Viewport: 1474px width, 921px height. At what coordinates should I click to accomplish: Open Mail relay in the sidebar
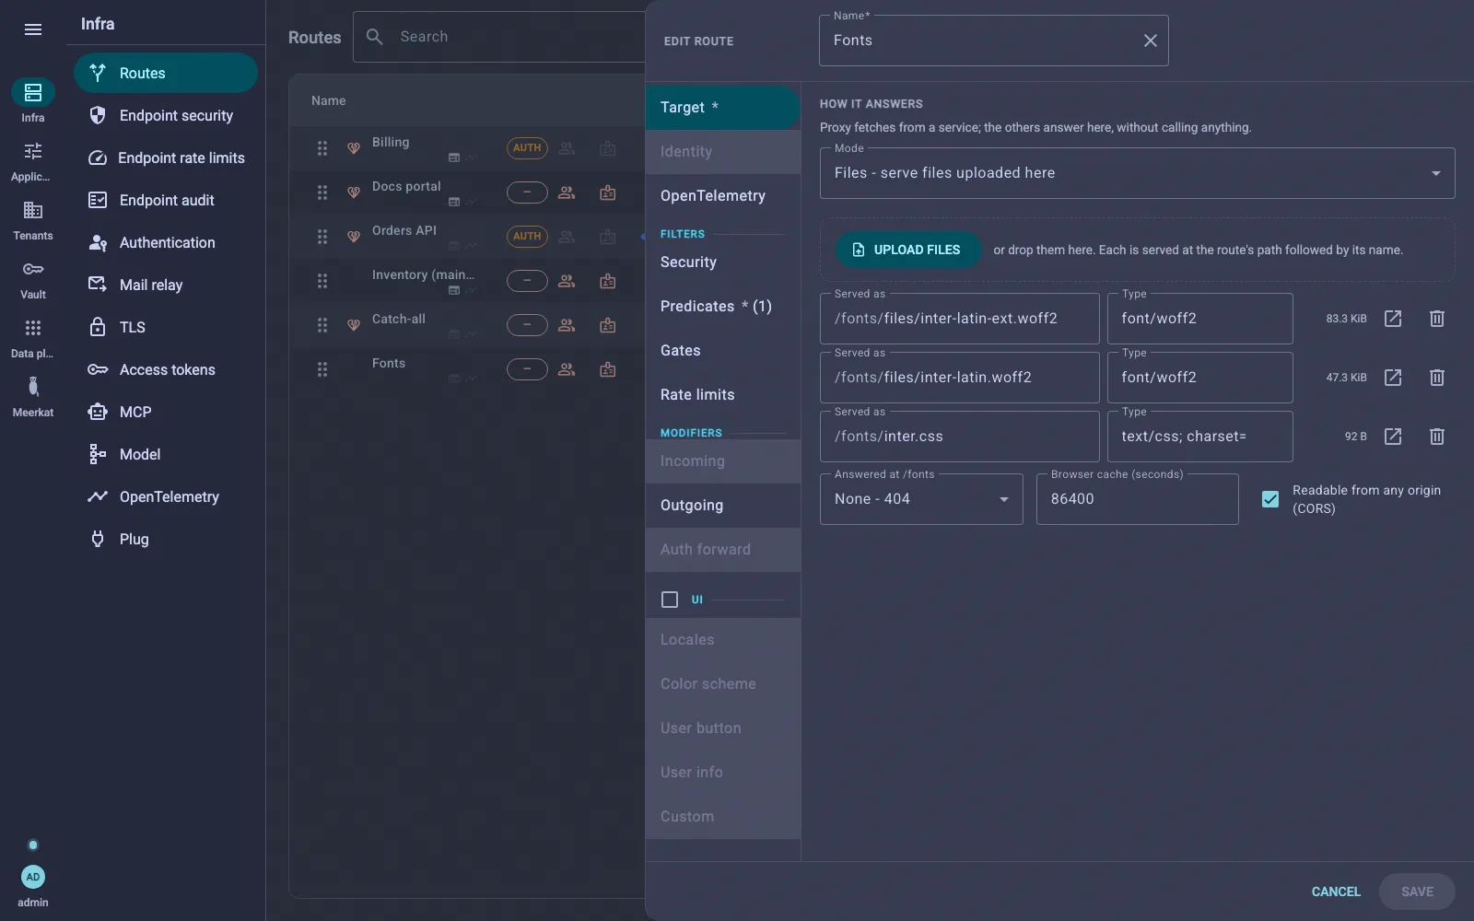click(x=166, y=285)
